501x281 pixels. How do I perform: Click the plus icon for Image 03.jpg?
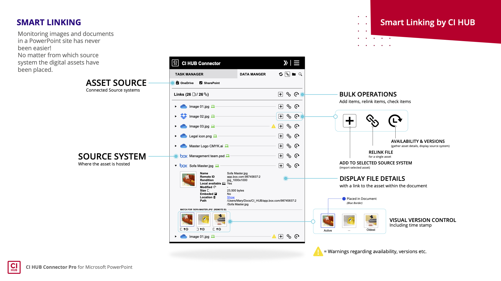[x=281, y=126]
